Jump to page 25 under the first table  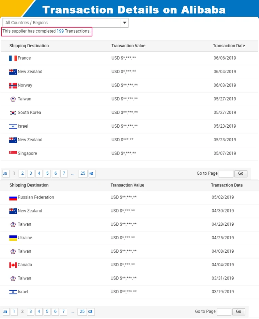pyautogui.click(x=82, y=174)
